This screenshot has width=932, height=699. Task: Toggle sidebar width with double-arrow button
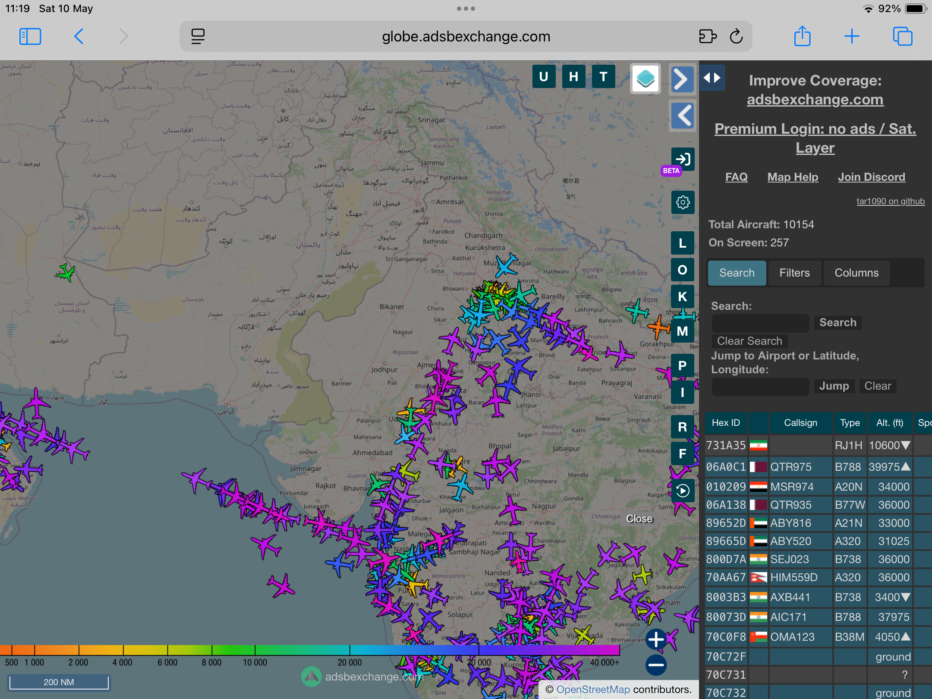coord(712,78)
